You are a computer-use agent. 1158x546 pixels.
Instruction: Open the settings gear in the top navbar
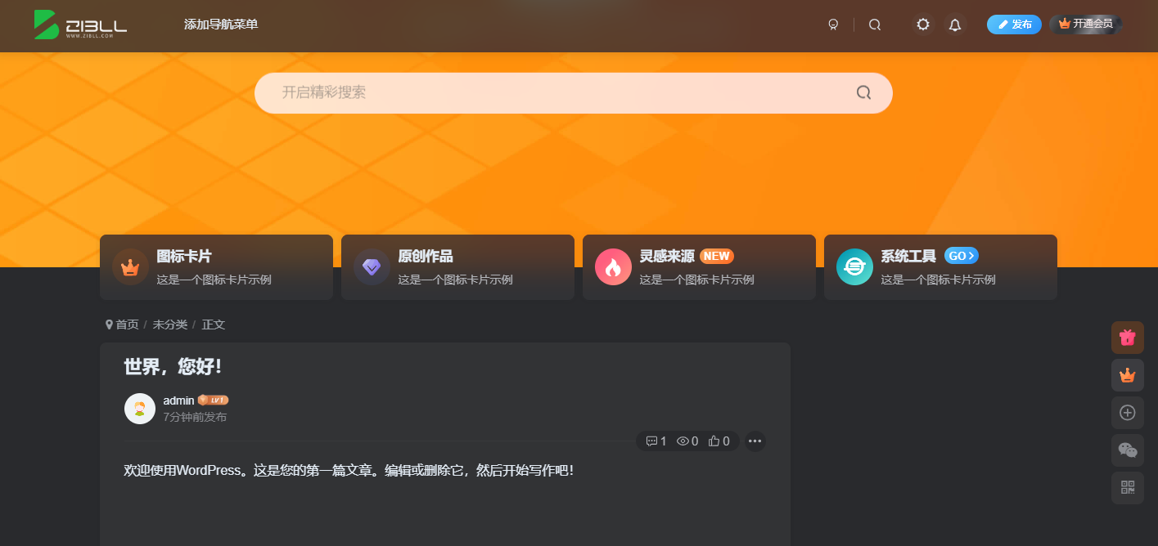(922, 25)
